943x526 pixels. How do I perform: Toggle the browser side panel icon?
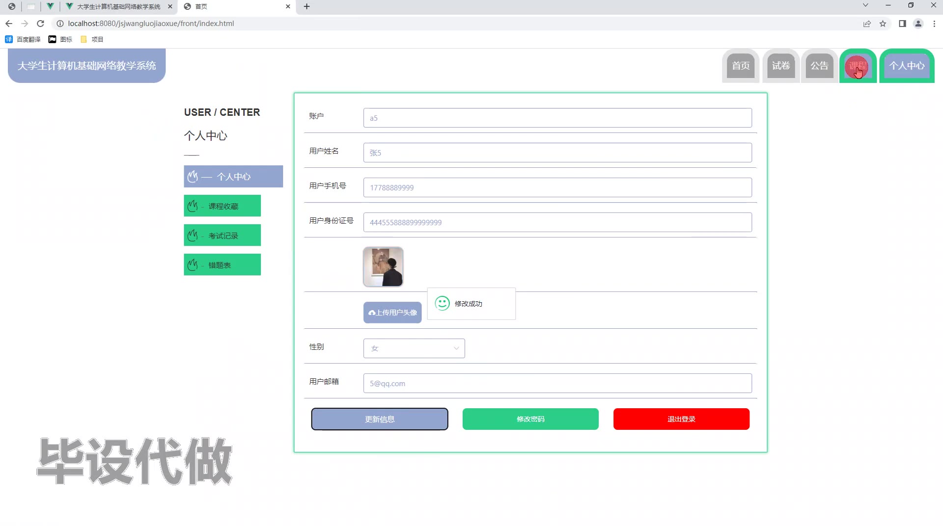902,24
